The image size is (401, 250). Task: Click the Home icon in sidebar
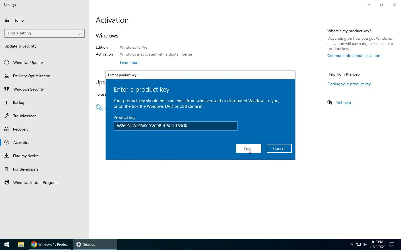click(7, 20)
